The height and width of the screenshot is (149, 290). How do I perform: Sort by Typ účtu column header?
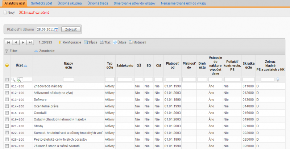[x=110, y=65]
